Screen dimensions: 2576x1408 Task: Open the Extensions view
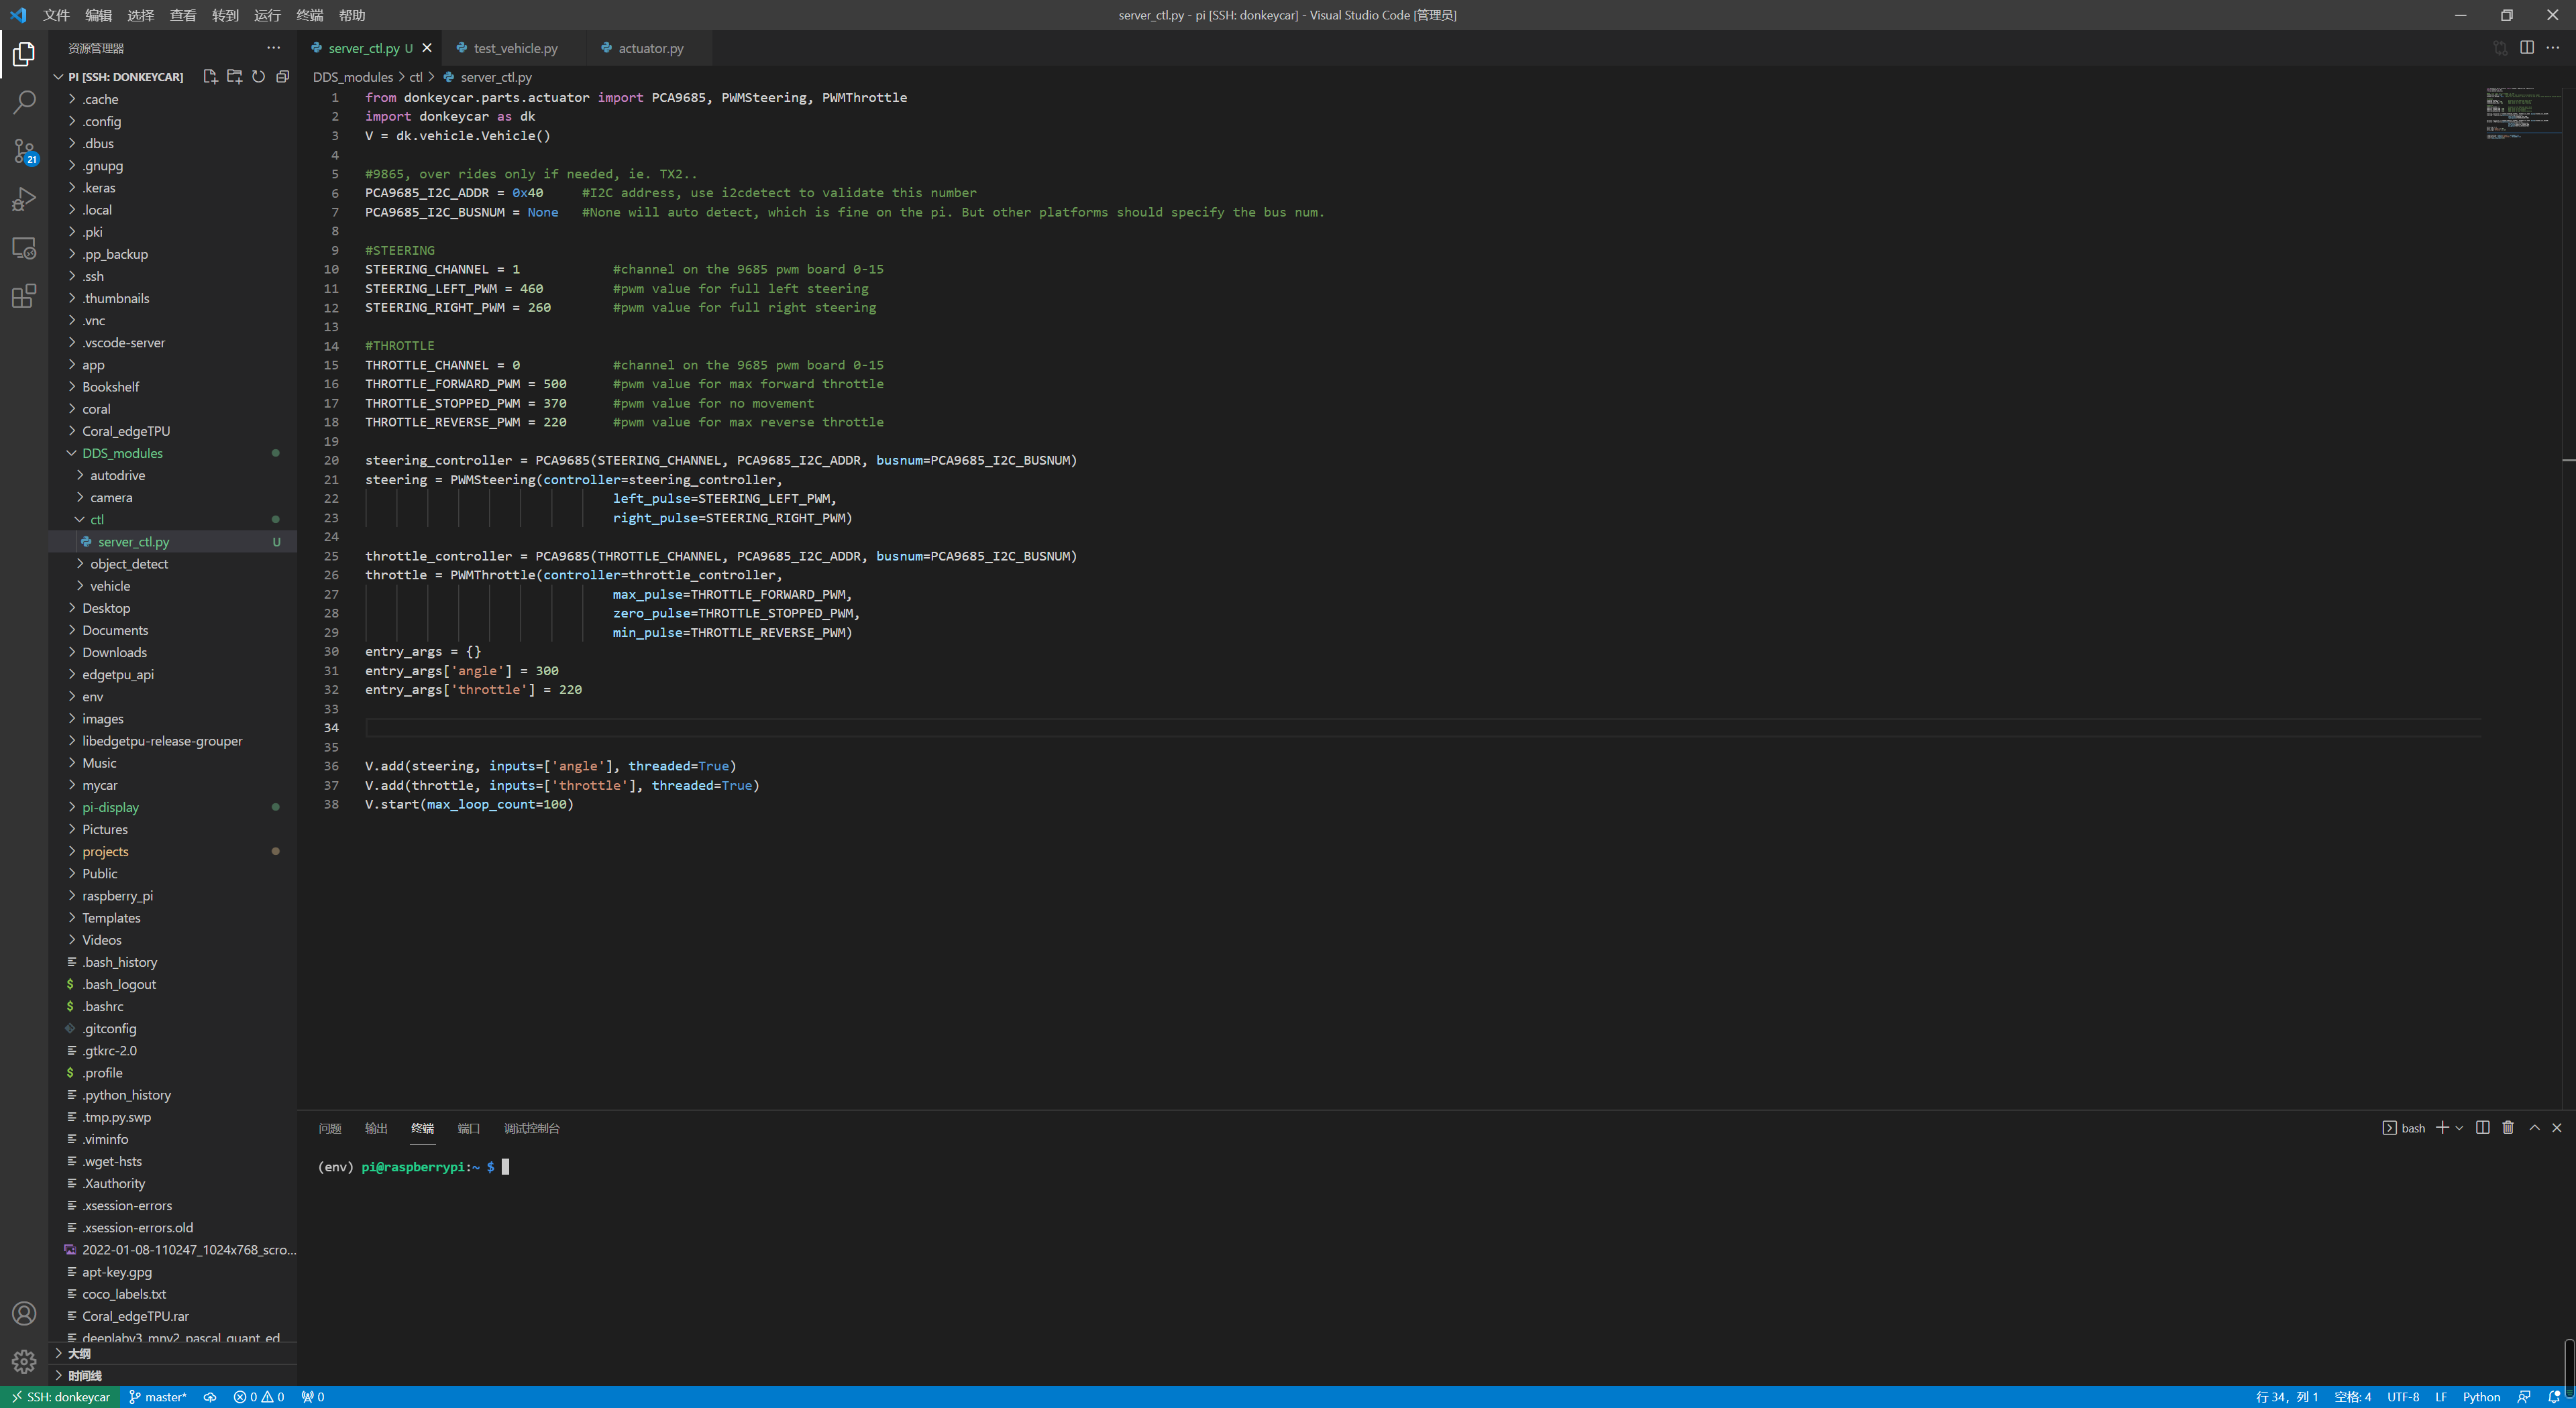[x=24, y=297]
